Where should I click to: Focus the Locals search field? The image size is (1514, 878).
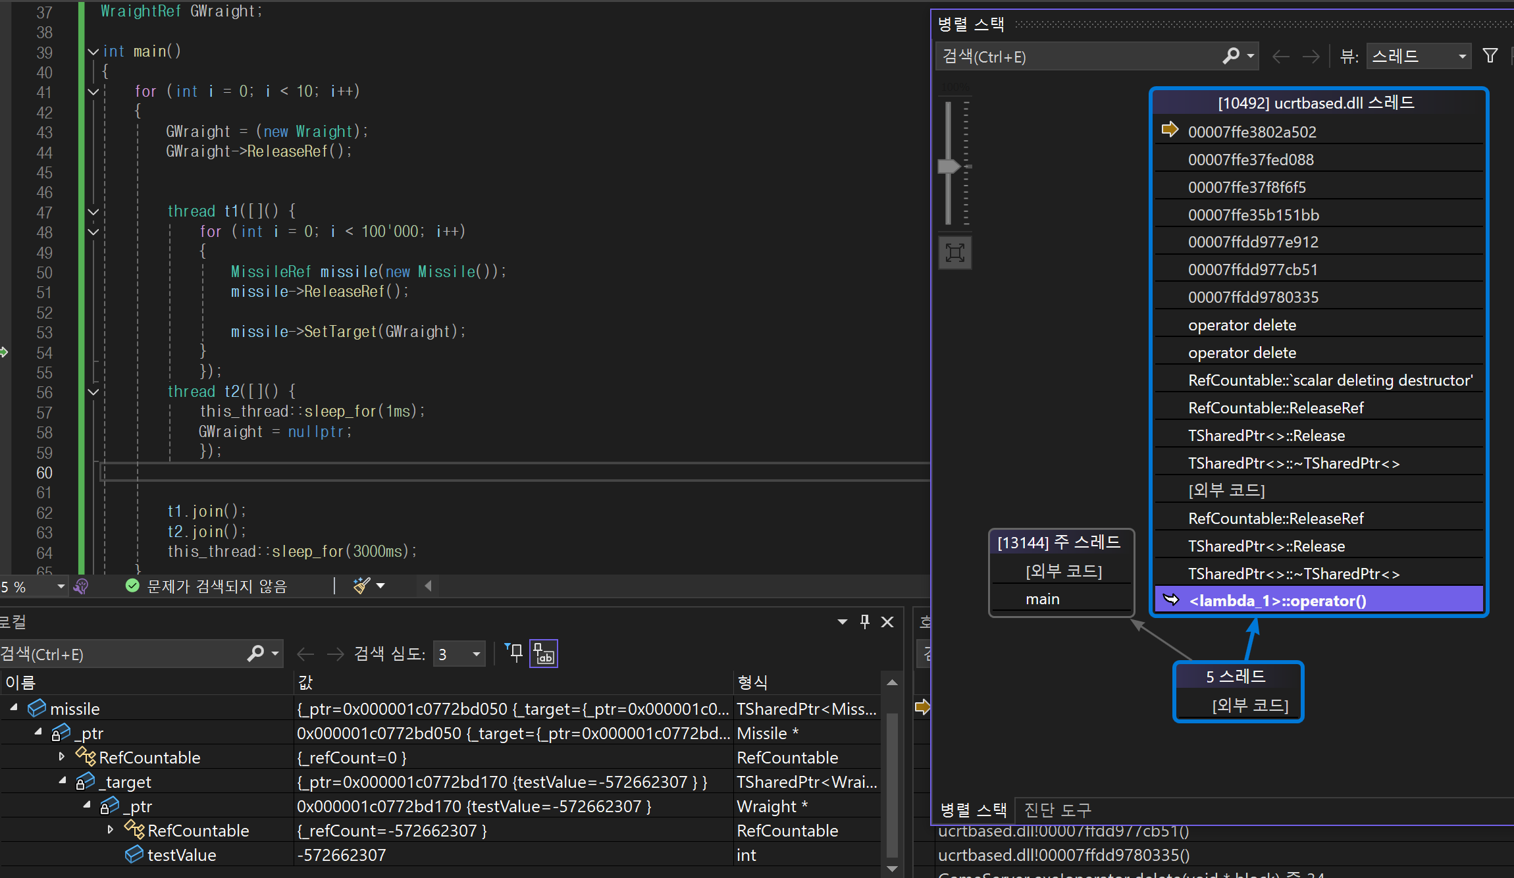pyautogui.click(x=122, y=654)
